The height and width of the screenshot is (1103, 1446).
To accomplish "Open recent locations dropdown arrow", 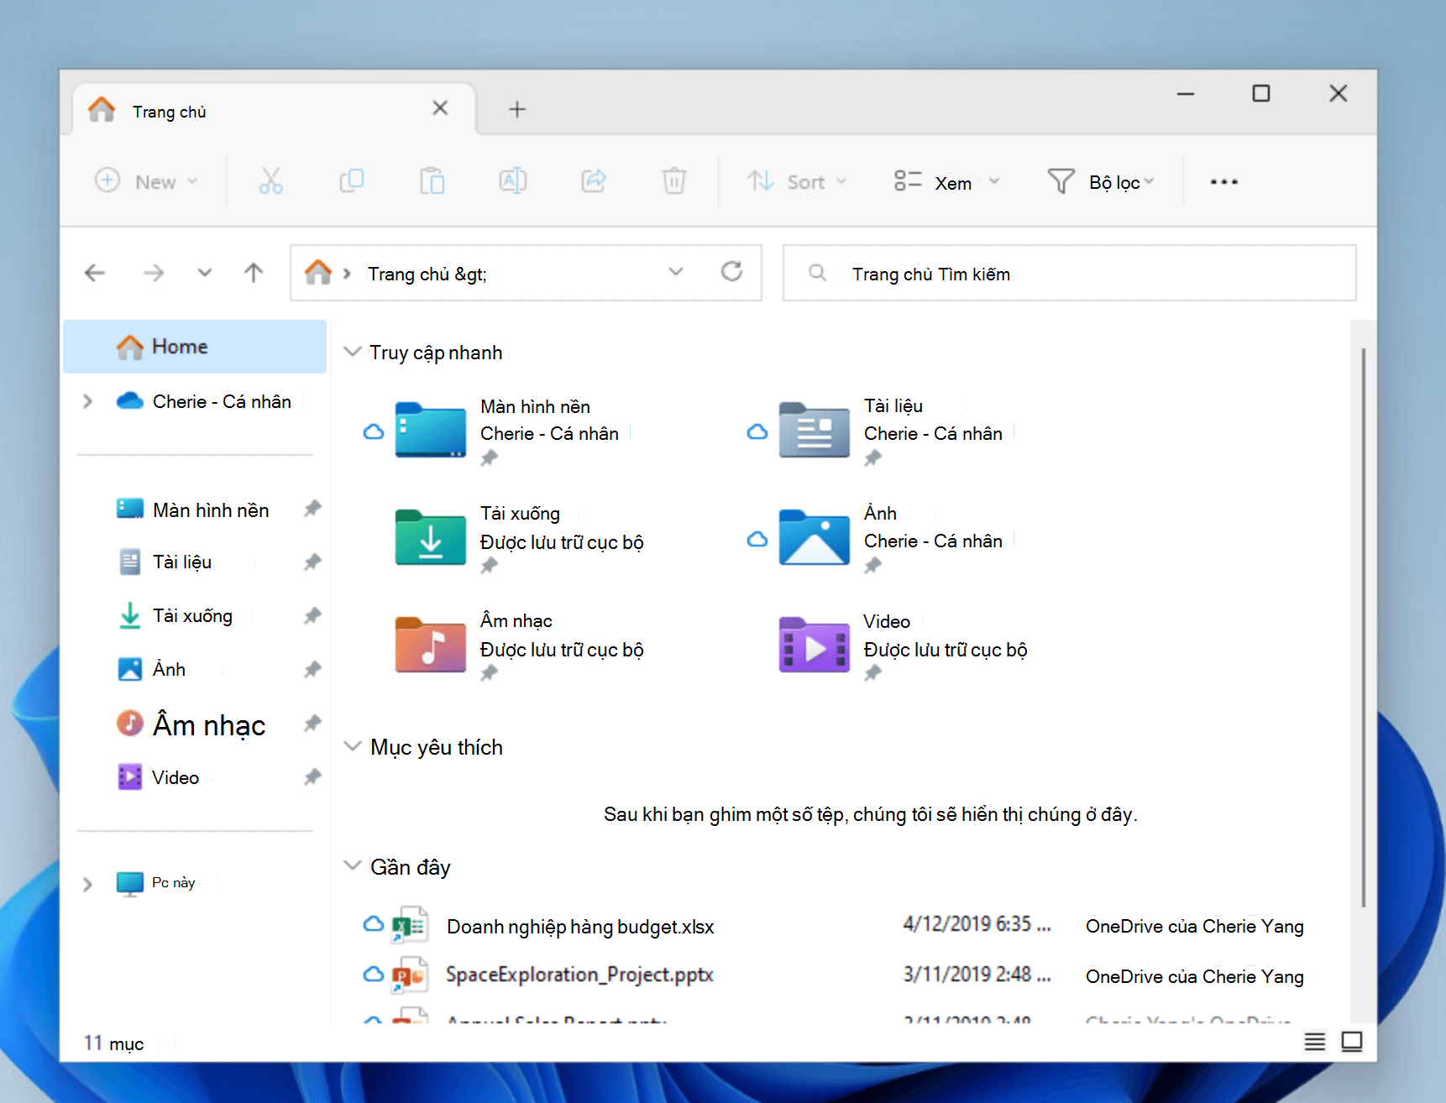I will point(204,273).
